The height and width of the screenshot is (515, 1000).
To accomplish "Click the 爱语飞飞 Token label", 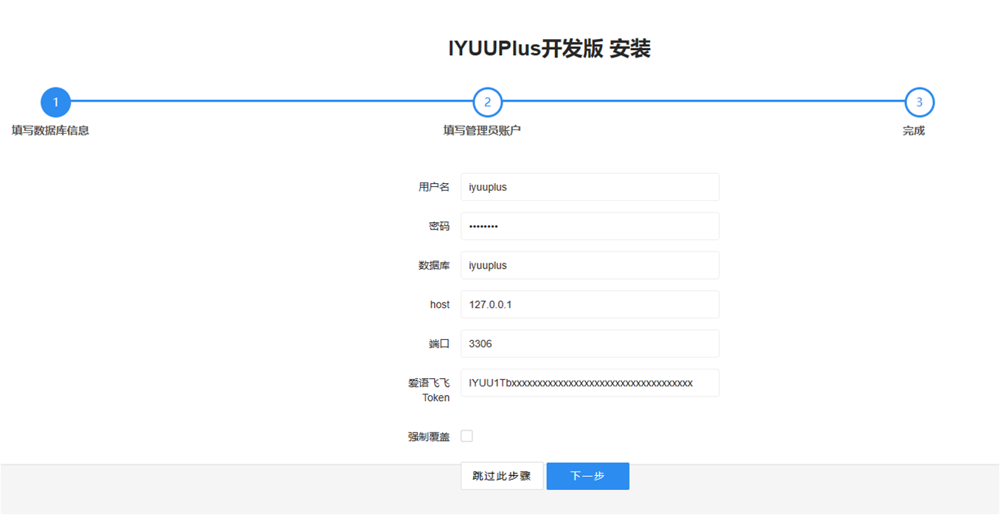I will pos(429,390).
